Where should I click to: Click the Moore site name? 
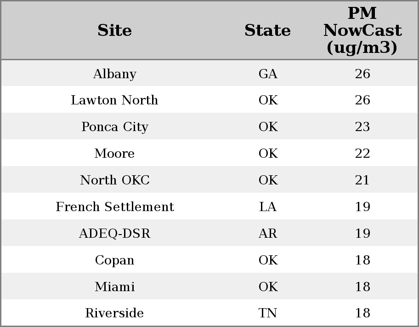pyautogui.click(x=114, y=154)
